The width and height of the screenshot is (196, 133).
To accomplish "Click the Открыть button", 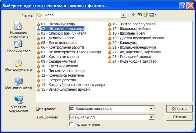I will pyautogui.click(x=179, y=109).
